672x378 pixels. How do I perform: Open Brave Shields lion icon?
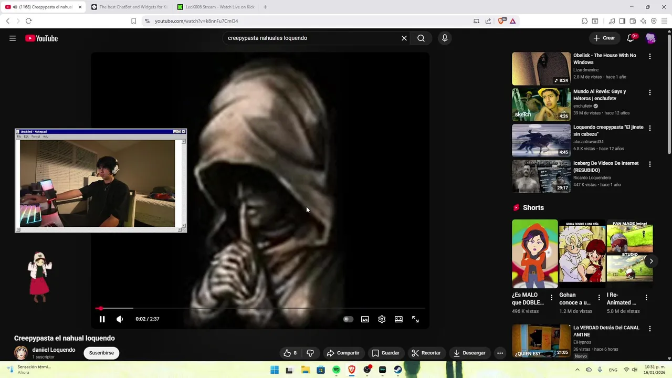pos(501,21)
